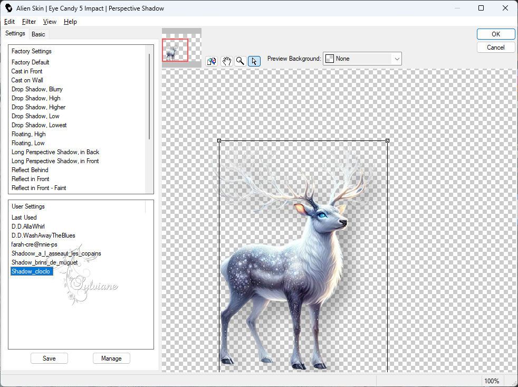
Task: Switch to the Settings tab
Action: click(15, 33)
